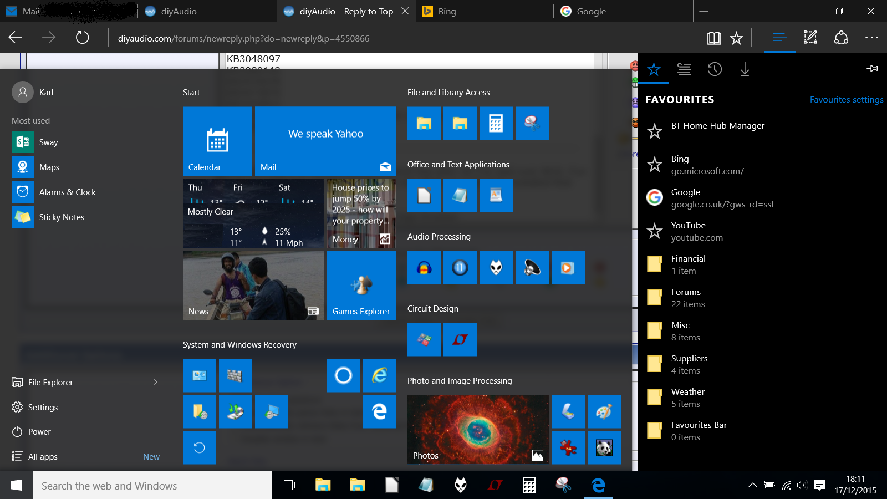
Task: Open Action Center notifications icon
Action: 819,486
